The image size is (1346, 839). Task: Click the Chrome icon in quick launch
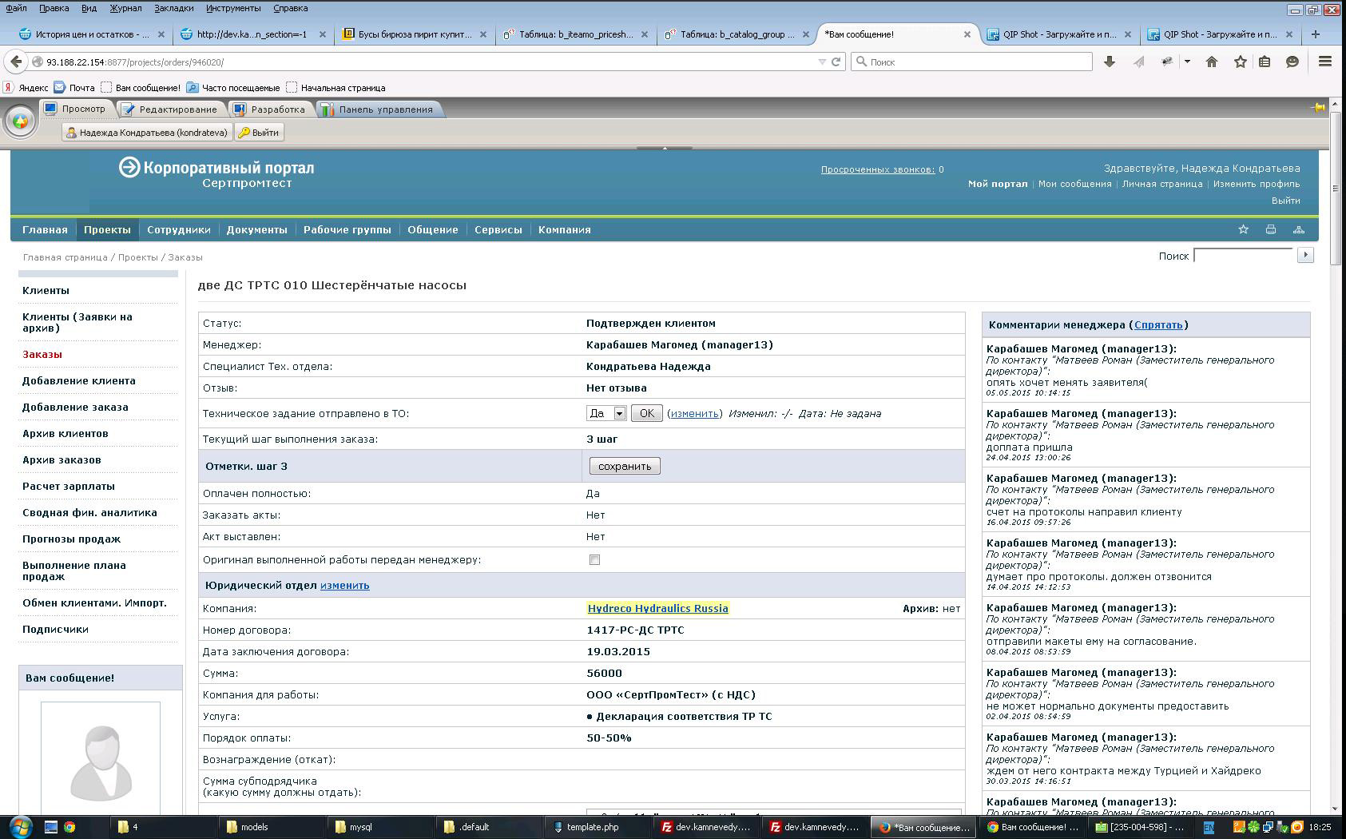tap(69, 827)
